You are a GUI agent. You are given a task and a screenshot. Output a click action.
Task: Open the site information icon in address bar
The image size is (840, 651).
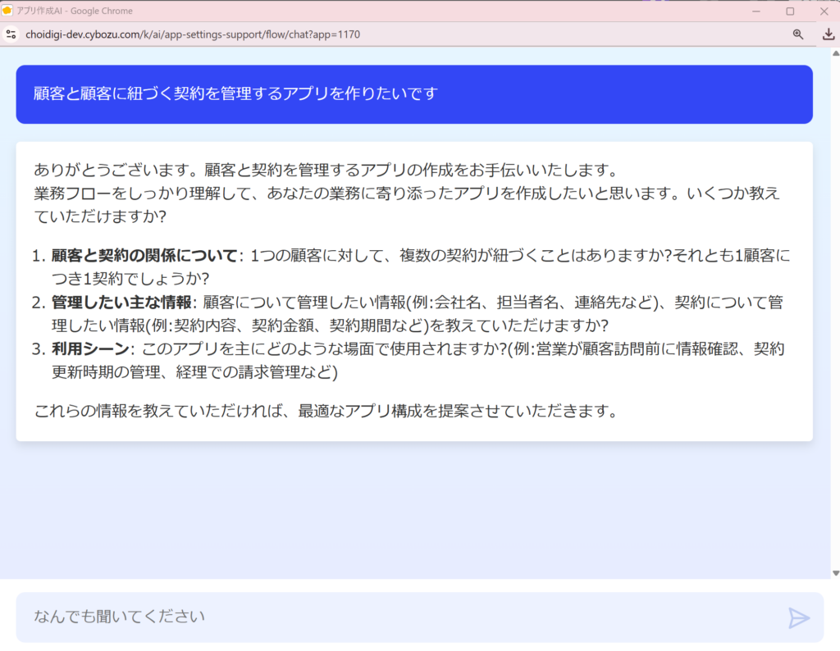pos(11,34)
